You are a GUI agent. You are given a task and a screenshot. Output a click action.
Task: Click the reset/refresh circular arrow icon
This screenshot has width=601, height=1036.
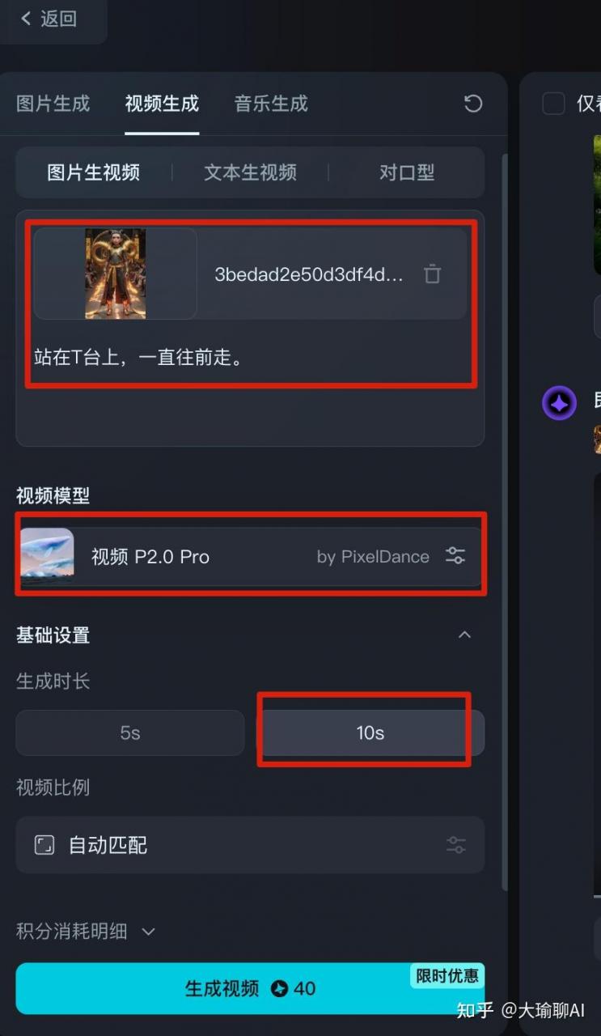point(473,104)
